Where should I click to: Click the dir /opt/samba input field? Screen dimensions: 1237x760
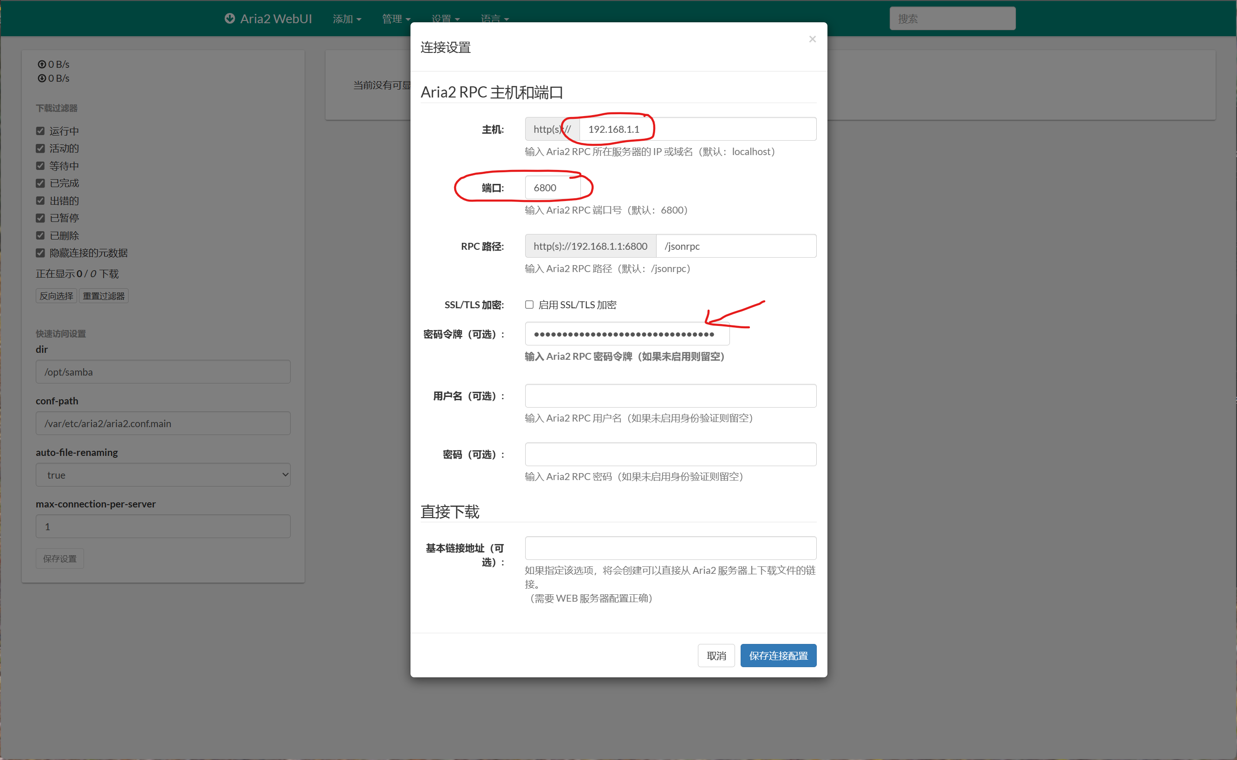pyautogui.click(x=163, y=372)
